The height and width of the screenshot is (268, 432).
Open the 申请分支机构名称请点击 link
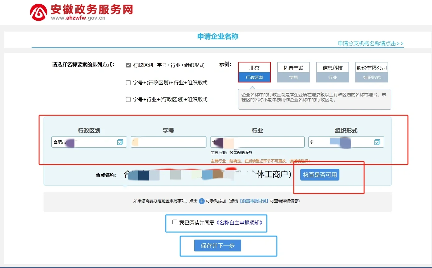coord(370,43)
